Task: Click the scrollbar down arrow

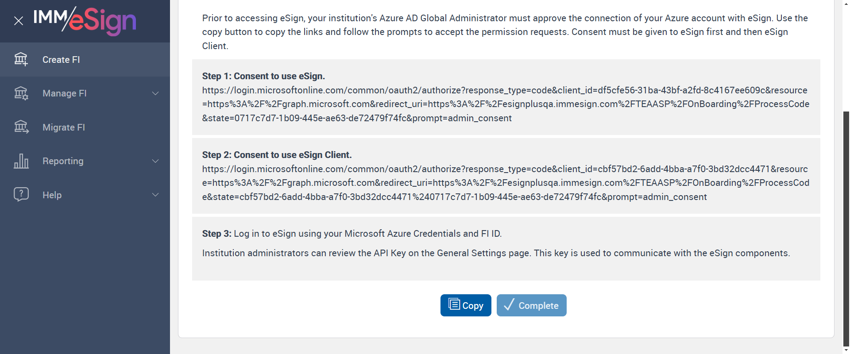Action: (846, 350)
